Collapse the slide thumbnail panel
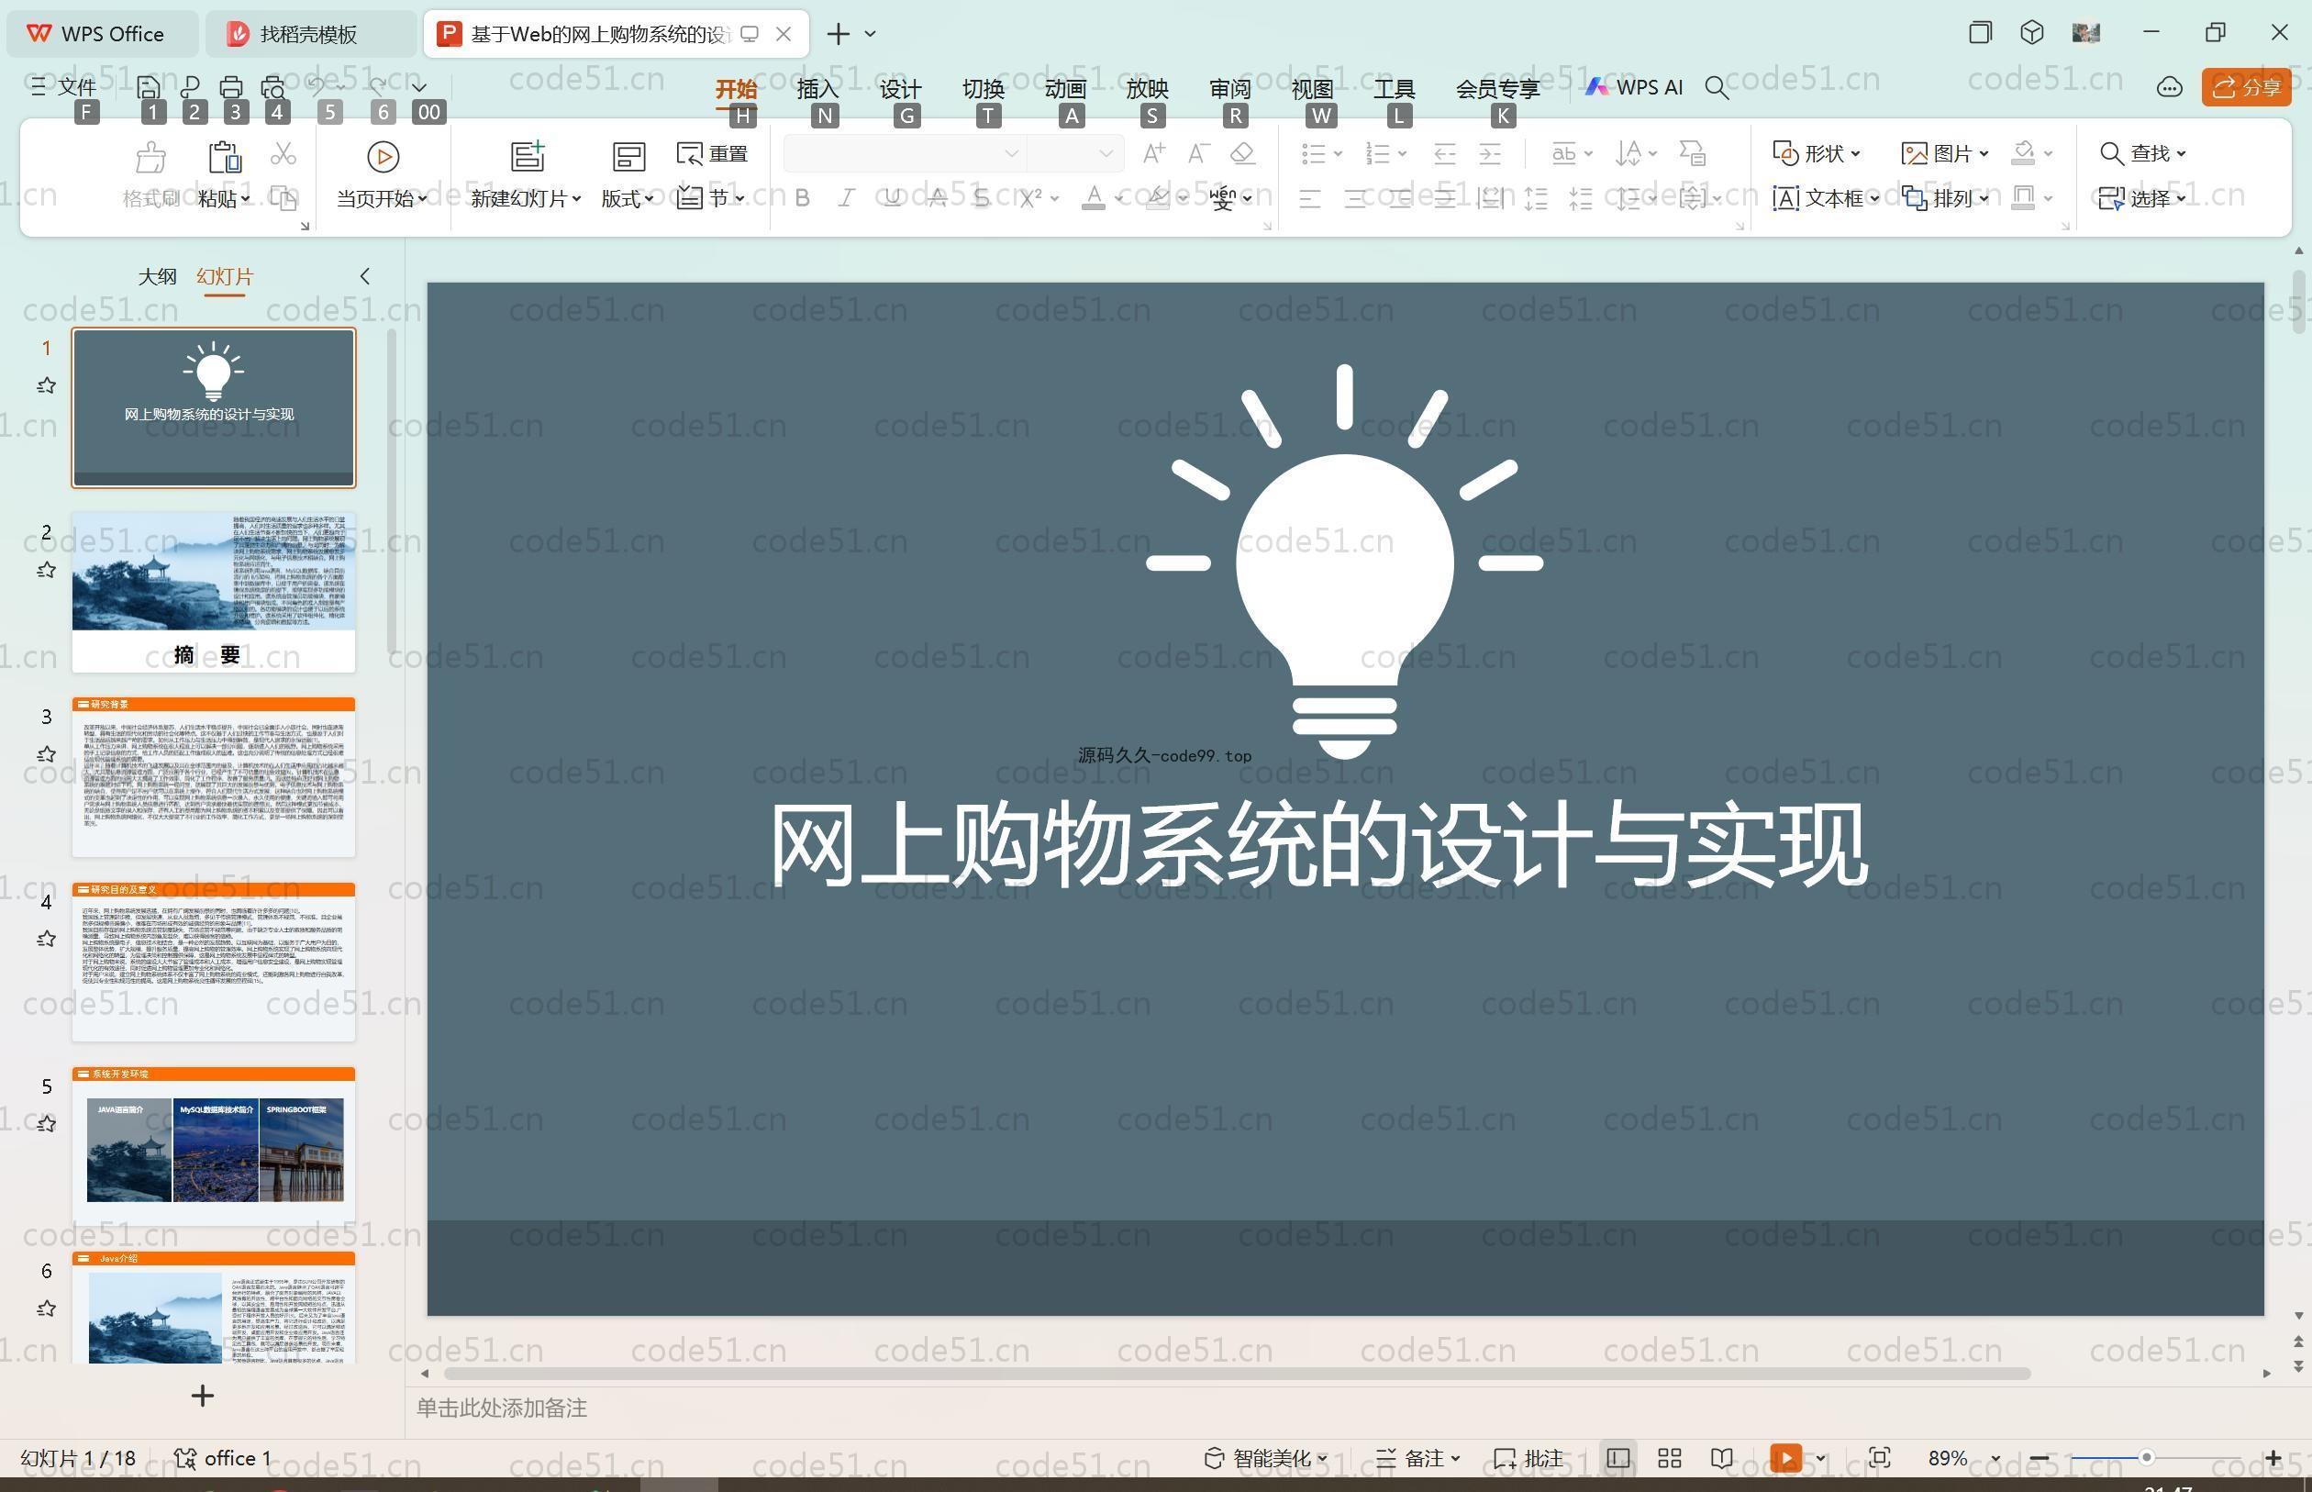Screen dimensions: 2312x1492 [364, 276]
